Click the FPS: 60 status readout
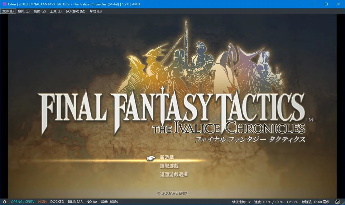This screenshot has height=205, width=345. (293, 202)
